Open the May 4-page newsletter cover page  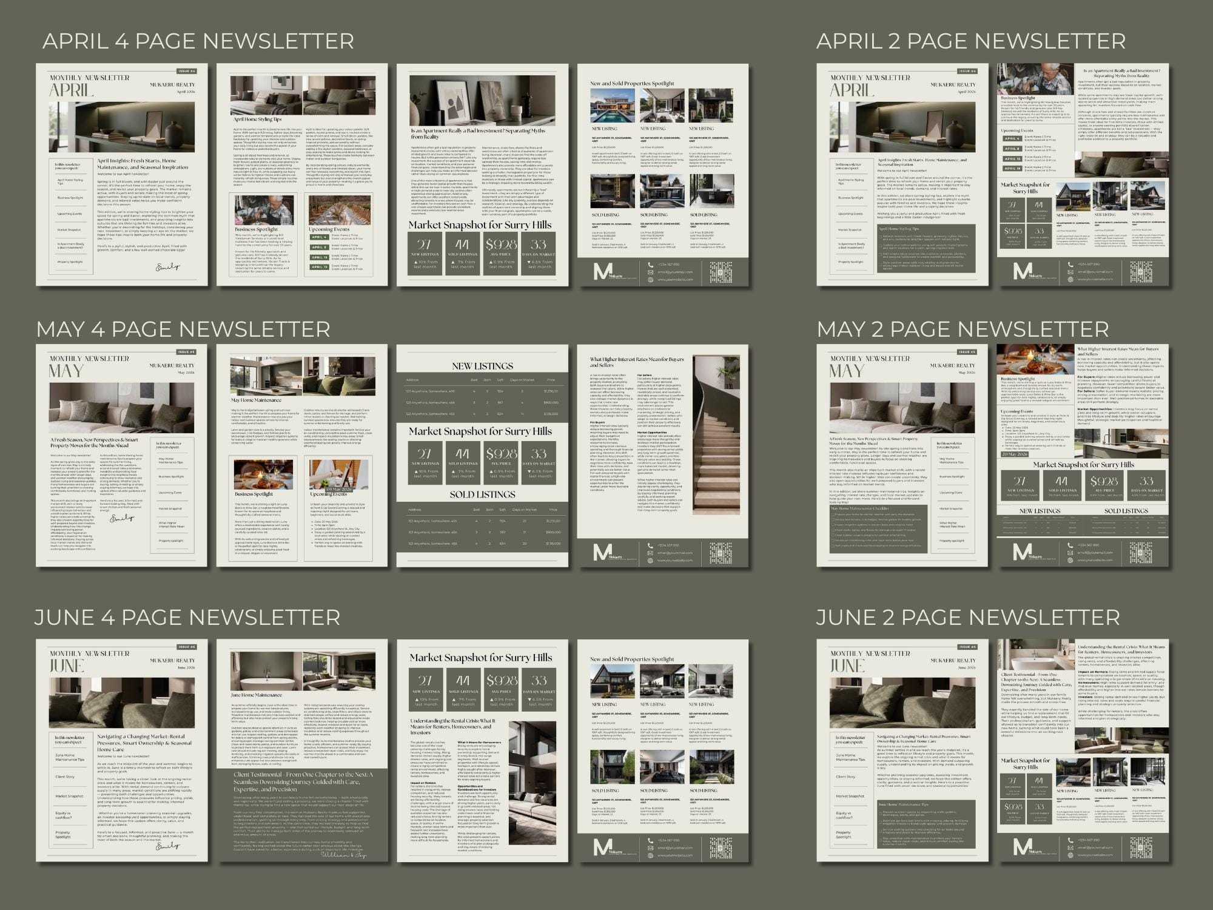[122, 456]
